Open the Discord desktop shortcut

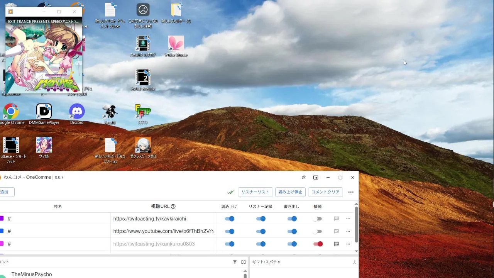tap(77, 114)
